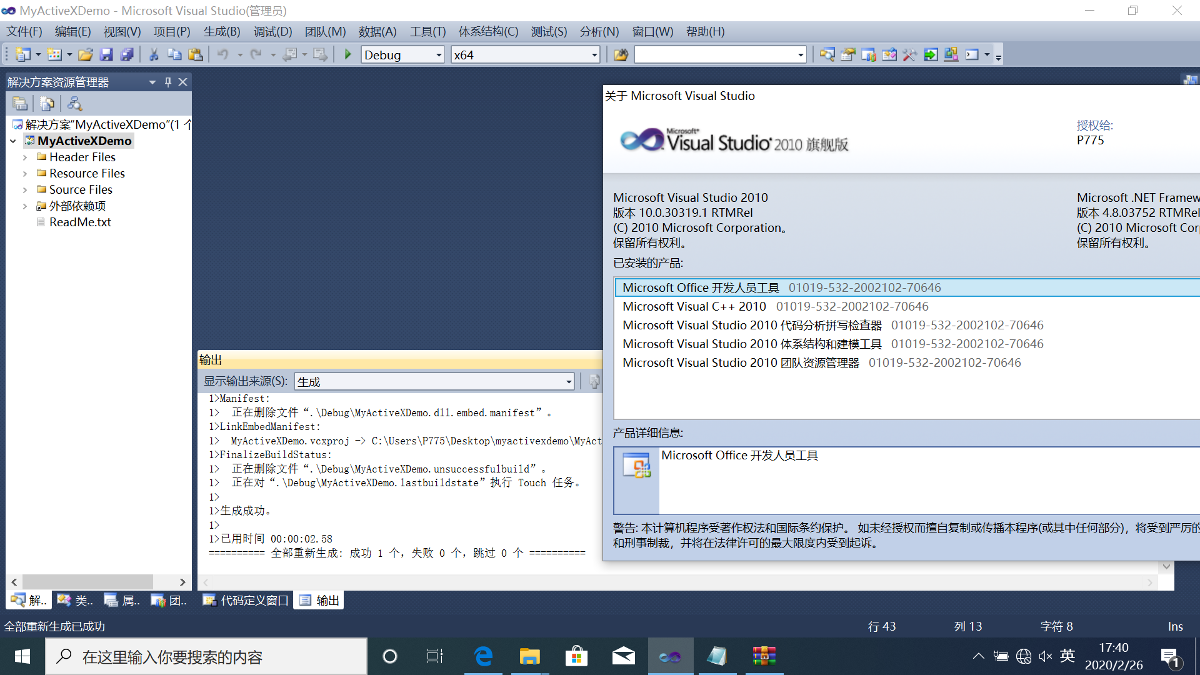Viewport: 1200px width, 675px height.
Task: Open Solution Explorer window position dropdown arrow
Action: click(x=152, y=82)
